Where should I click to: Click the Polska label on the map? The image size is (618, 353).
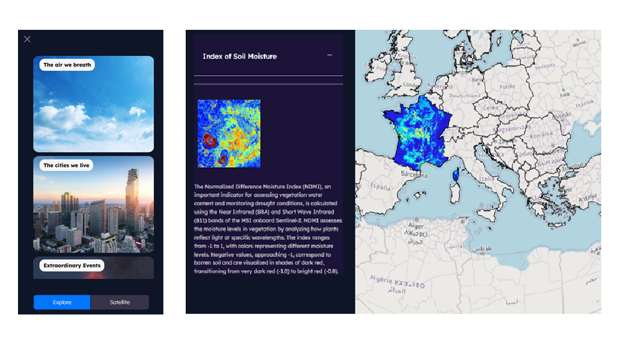(507, 87)
